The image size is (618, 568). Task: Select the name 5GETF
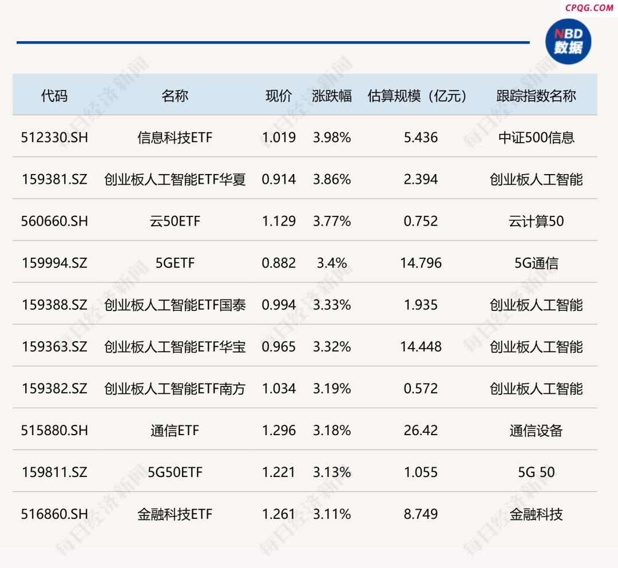(x=175, y=263)
